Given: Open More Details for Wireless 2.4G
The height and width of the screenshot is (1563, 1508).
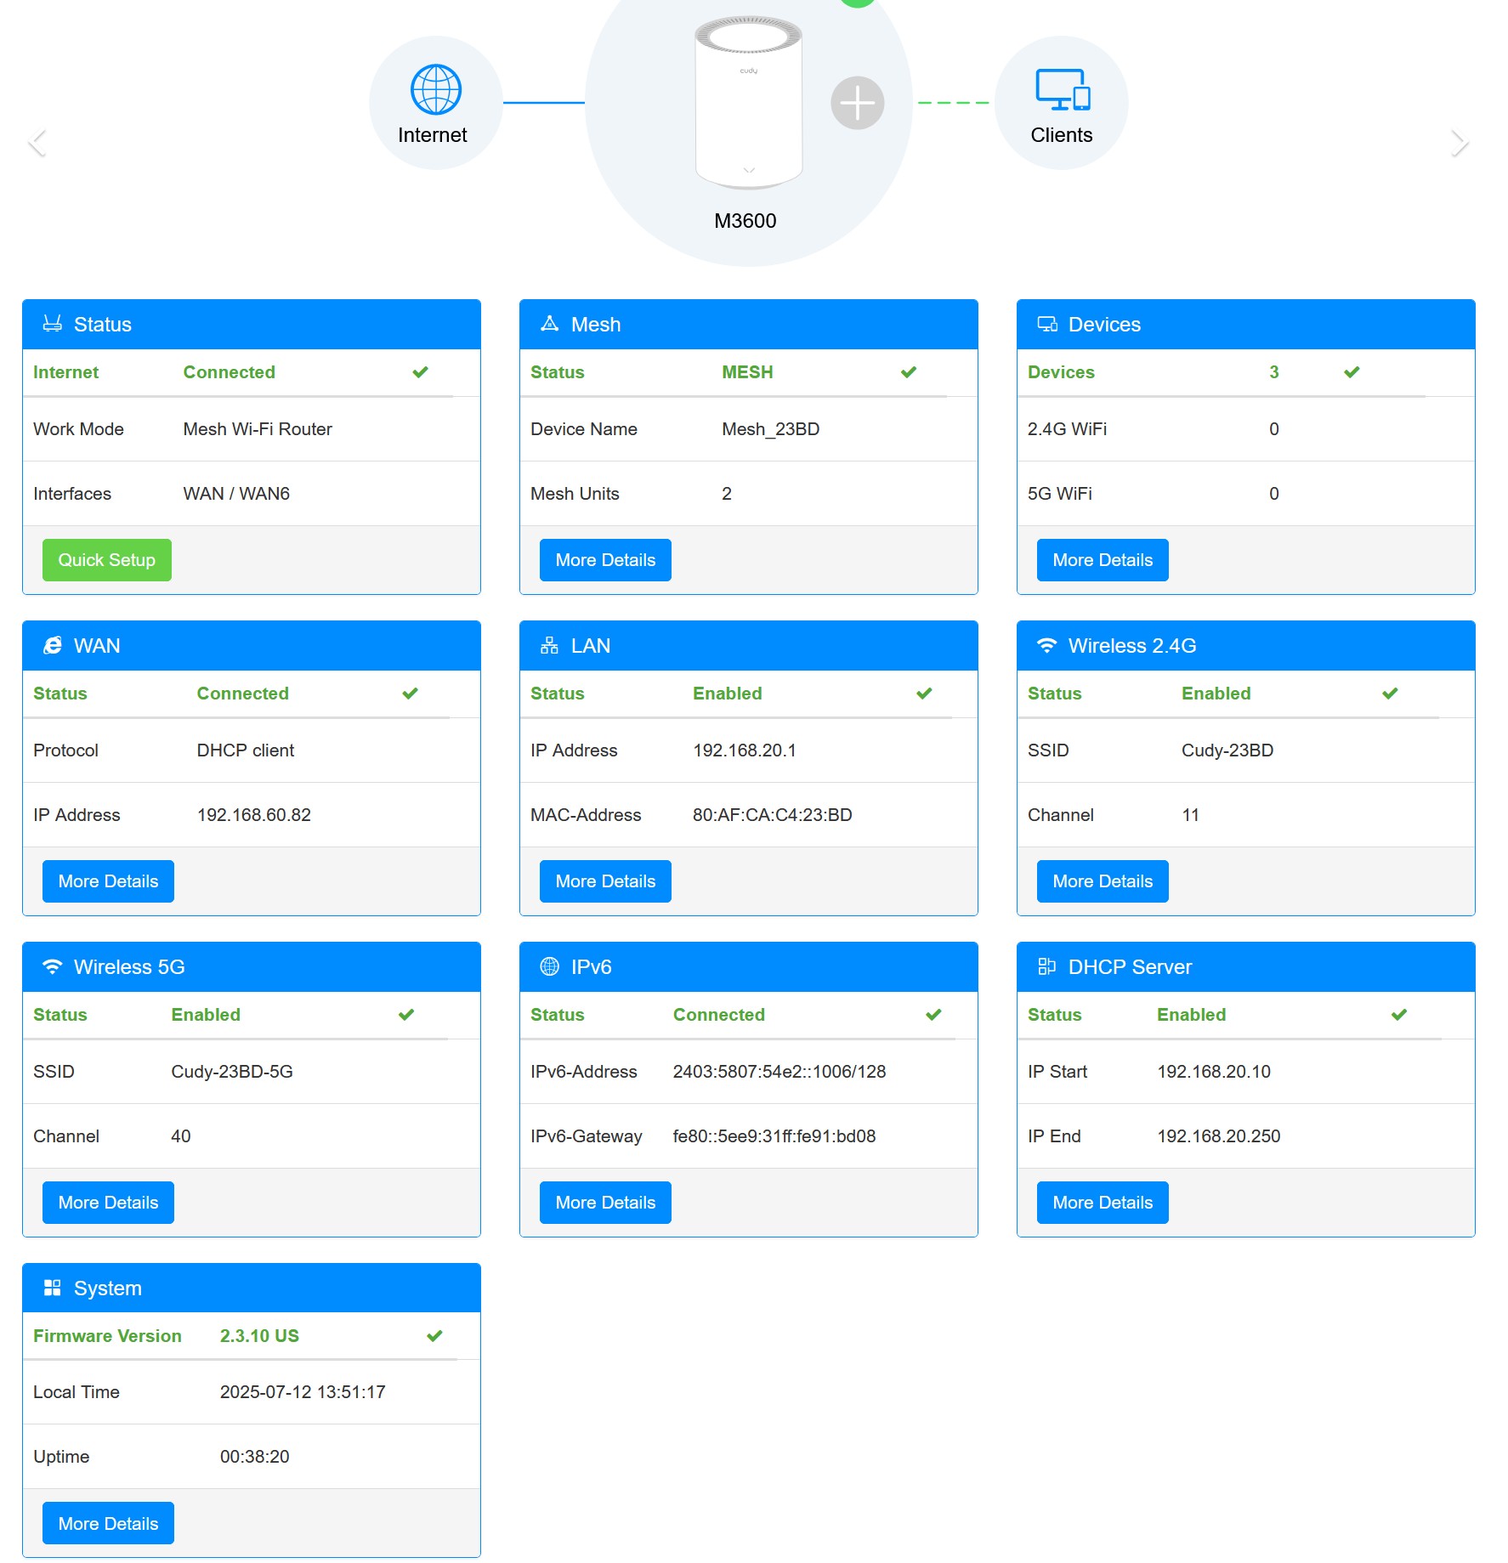Looking at the screenshot, I should pyautogui.click(x=1103, y=881).
